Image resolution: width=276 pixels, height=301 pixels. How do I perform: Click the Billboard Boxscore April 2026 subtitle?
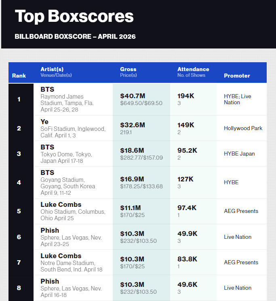(75, 36)
